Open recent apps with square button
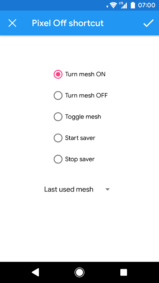 pos(124,272)
